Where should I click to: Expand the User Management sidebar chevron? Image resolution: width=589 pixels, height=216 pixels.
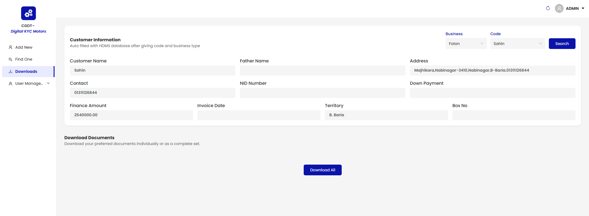tap(48, 83)
